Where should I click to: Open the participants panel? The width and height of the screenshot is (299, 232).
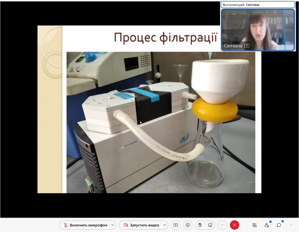[267, 225]
